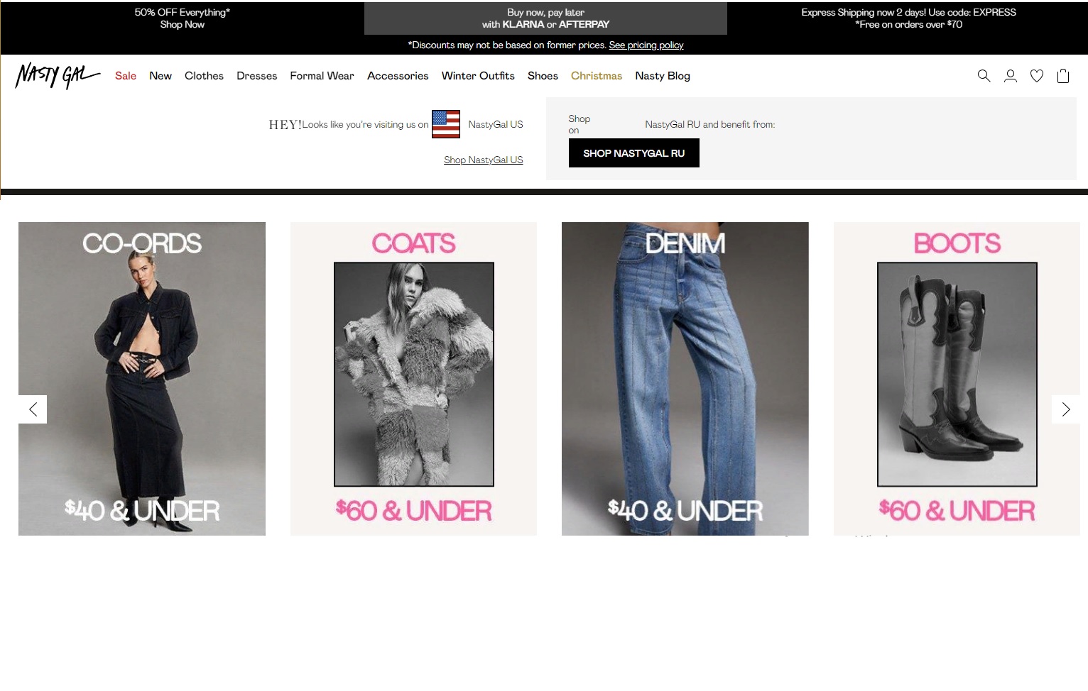The image size is (1088, 691).
Task: Open the Denim $40 & under card
Action: point(685,379)
